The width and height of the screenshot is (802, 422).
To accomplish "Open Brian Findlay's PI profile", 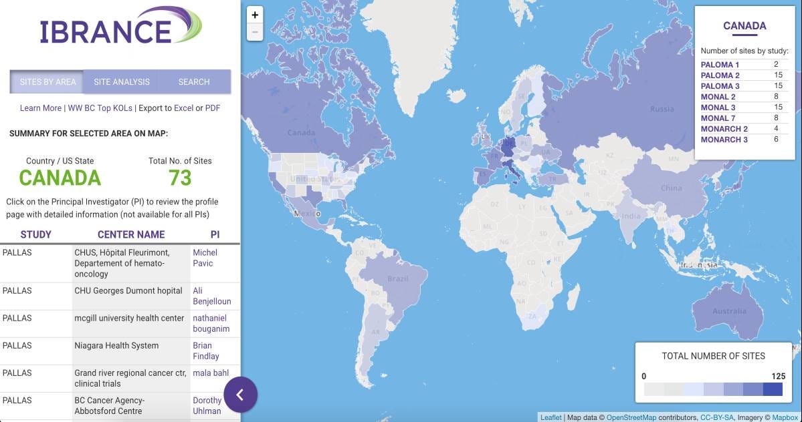I will pyautogui.click(x=205, y=351).
